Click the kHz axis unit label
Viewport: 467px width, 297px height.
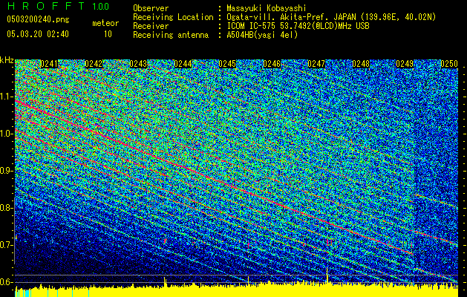pyautogui.click(x=7, y=60)
